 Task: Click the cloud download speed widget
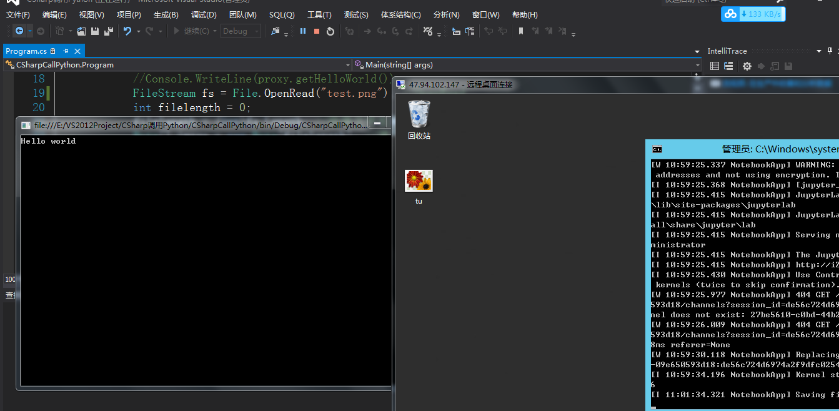click(753, 14)
